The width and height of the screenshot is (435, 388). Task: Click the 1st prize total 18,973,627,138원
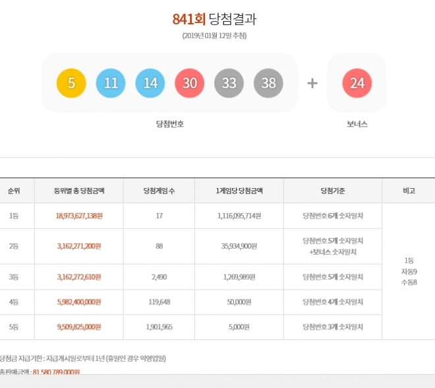79,216
